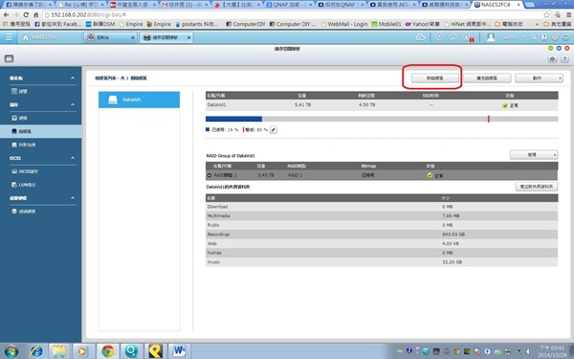
Task: Collapse the dashboard sidebar section chevron
Action: click(73, 79)
